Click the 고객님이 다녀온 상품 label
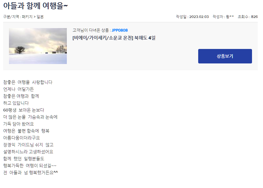This screenshot has width=263, height=188. tap(91, 30)
